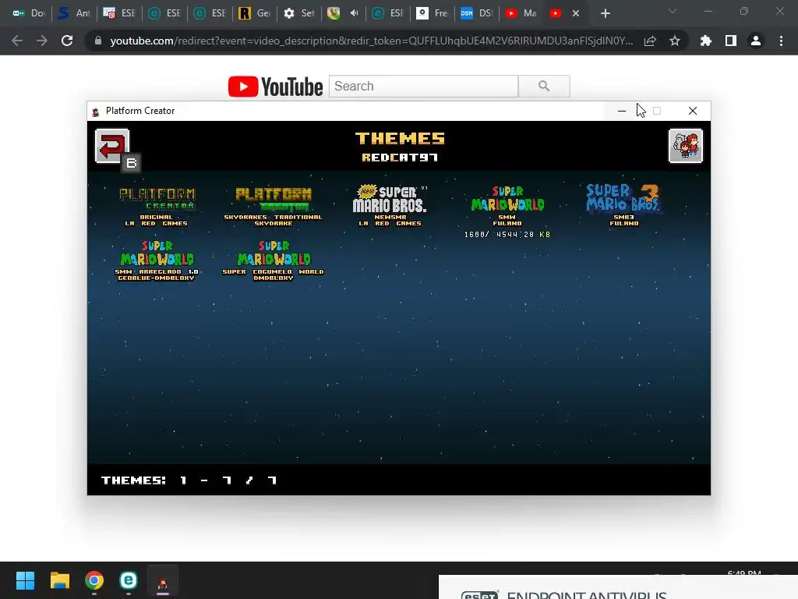Viewport: 798px width, 599px height.
Task: Click the Platform Creator title bar icon
Action: (96, 112)
